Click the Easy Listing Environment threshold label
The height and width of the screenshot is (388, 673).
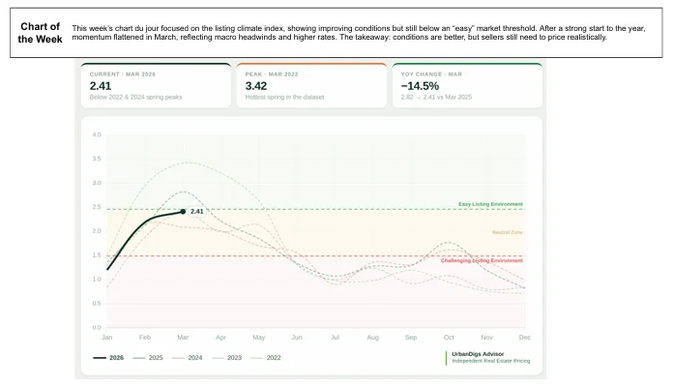pos(490,204)
